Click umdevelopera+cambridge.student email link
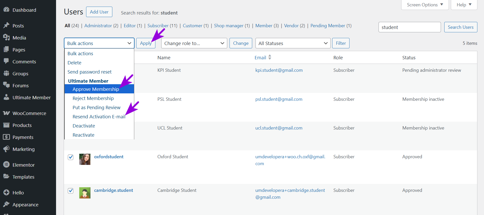This screenshot has height=215, width=484. tap(290, 194)
